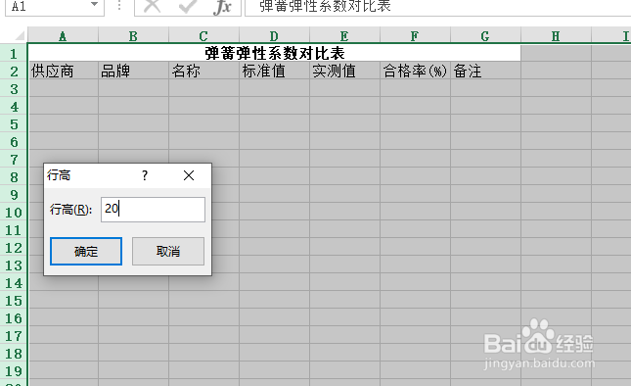Click the formula bar drag handle dots
This screenshot has height=386, width=631.
pos(119,5)
